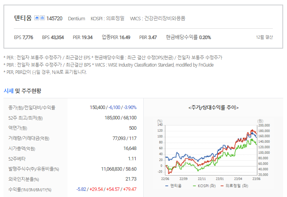Click the telephone icon beside stock code
This screenshot has width=287, height=197.
[43, 18]
